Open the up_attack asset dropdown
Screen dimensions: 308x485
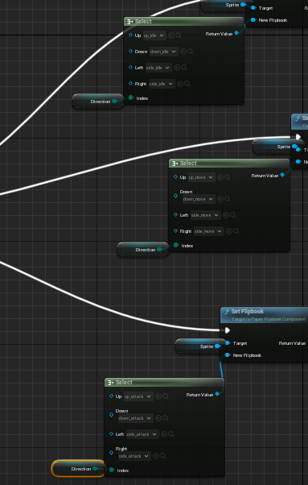(138, 396)
